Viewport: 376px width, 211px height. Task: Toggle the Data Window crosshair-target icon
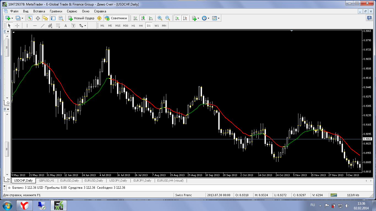(38, 18)
